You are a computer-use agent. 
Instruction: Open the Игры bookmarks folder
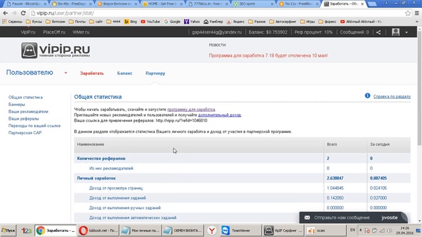coord(307,22)
